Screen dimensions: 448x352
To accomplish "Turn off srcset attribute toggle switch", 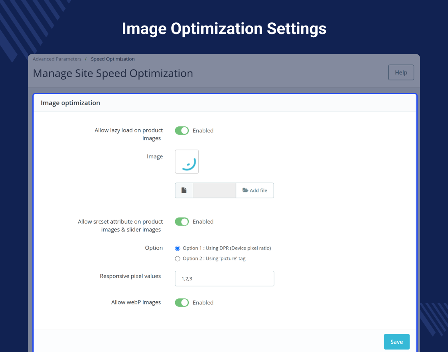I will coord(182,222).
